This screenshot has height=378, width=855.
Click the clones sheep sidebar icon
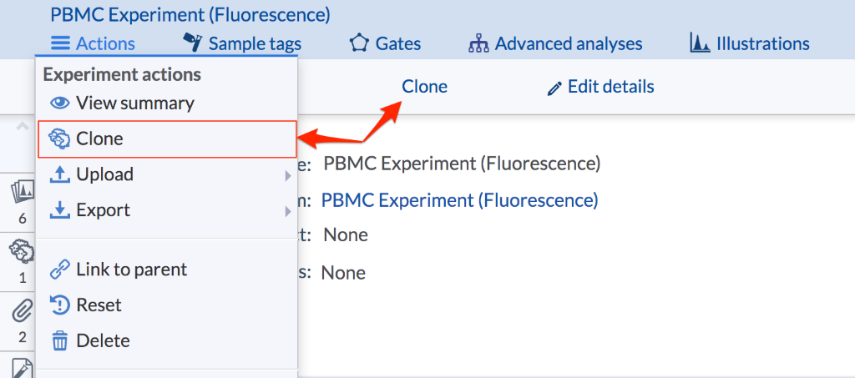click(23, 261)
